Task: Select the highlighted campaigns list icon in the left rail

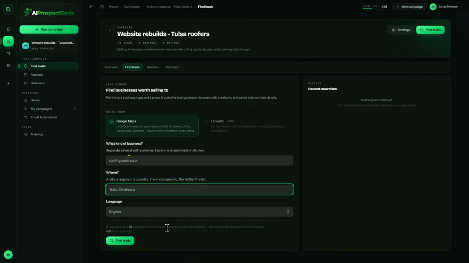Action: pos(8,41)
